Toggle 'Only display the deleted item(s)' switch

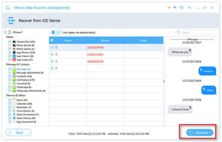[x=56, y=33]
